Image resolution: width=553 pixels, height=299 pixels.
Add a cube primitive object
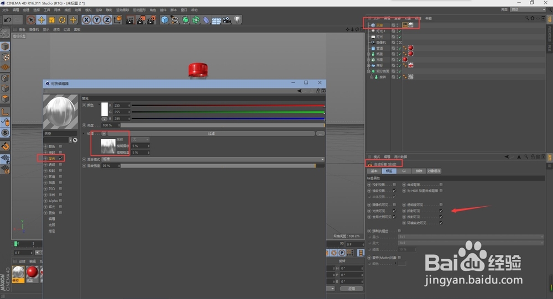[164, 20]
